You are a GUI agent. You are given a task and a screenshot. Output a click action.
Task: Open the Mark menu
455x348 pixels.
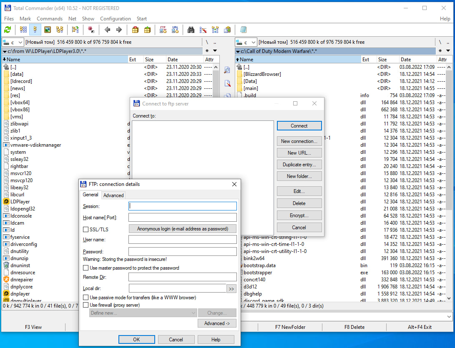pos(25,19)
